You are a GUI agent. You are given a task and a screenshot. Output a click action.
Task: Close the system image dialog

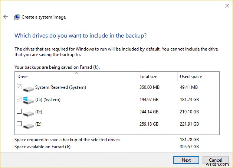pos(227,6)
